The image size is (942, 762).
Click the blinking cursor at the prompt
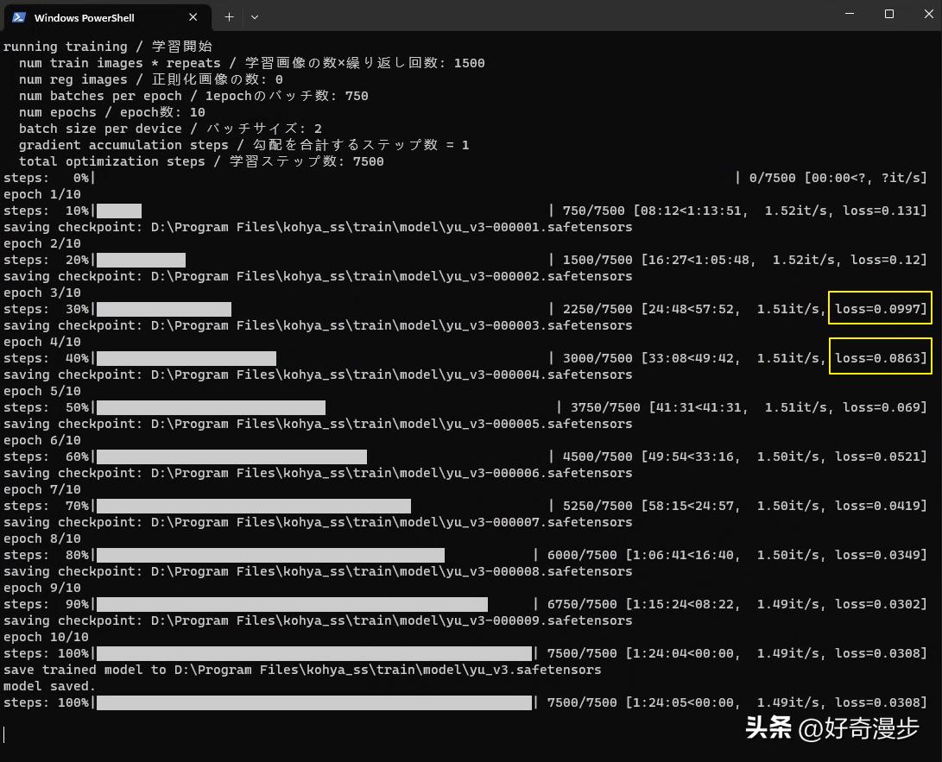pyautogui.click(x=5, y=734)
